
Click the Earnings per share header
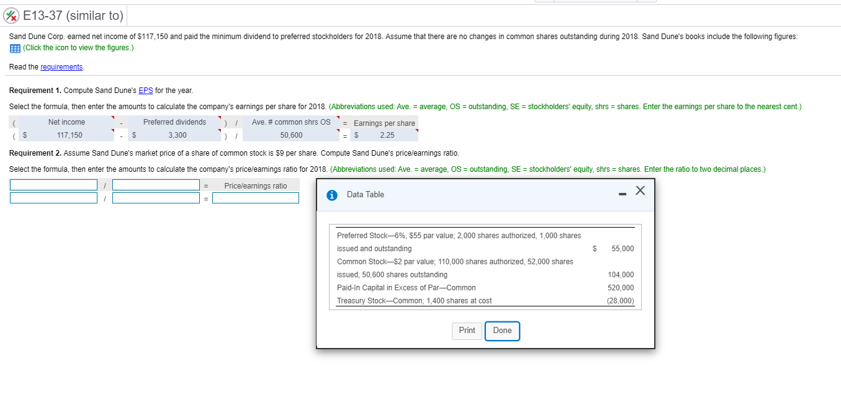point(384,123)
